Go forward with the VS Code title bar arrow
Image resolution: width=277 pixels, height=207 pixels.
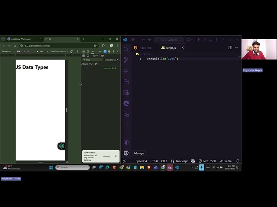(x=149, y=40)
